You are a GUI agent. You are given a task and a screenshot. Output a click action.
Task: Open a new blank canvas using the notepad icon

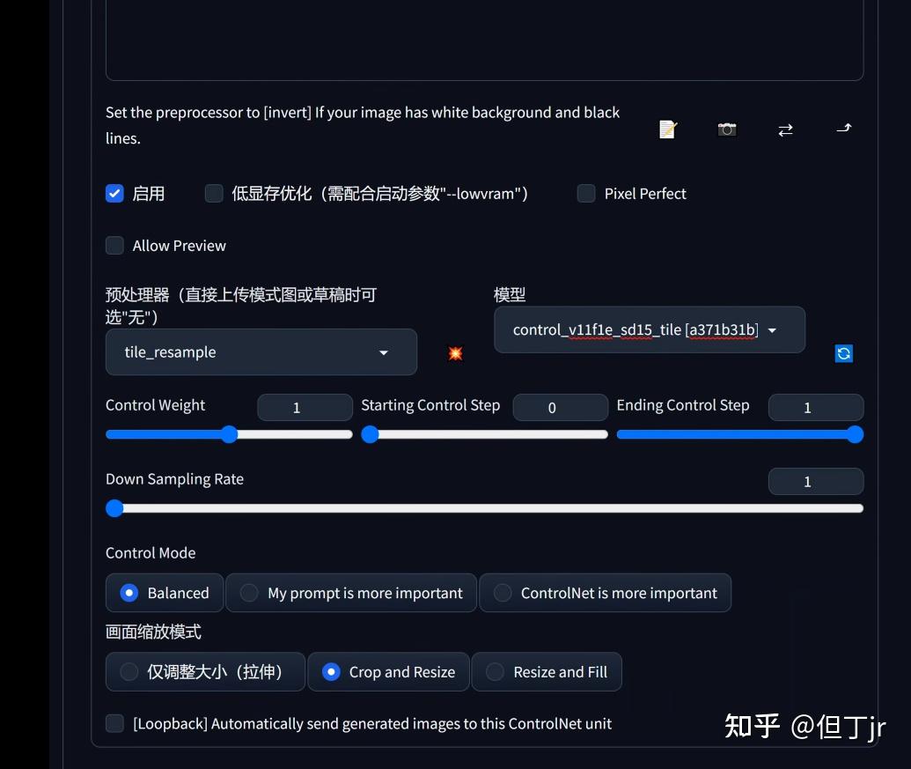click(667, 129)
